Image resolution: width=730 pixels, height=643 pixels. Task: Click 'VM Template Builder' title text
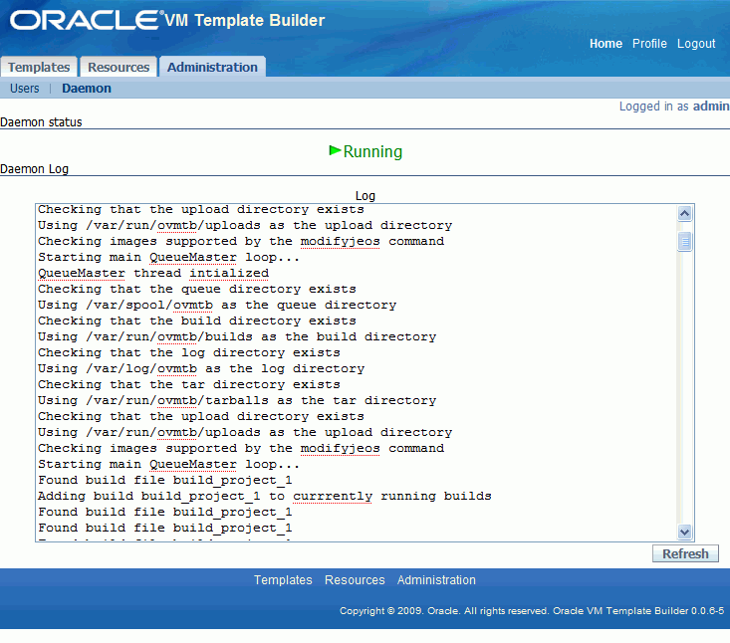click(x=244, y=21)
